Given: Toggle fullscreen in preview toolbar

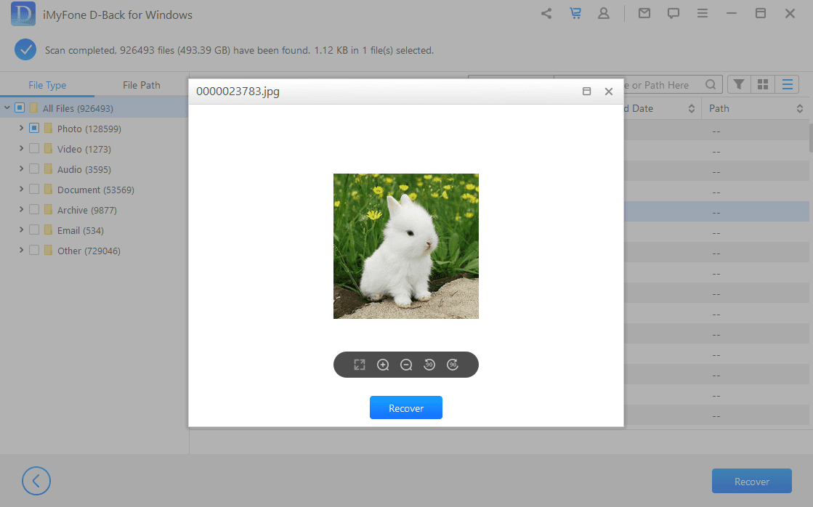Looking at the screenshot, I should [x=360, y=365].
